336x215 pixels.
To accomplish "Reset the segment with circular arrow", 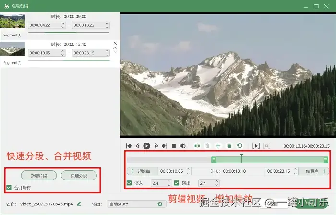I will pyautogui.click(x=240, y=146).
